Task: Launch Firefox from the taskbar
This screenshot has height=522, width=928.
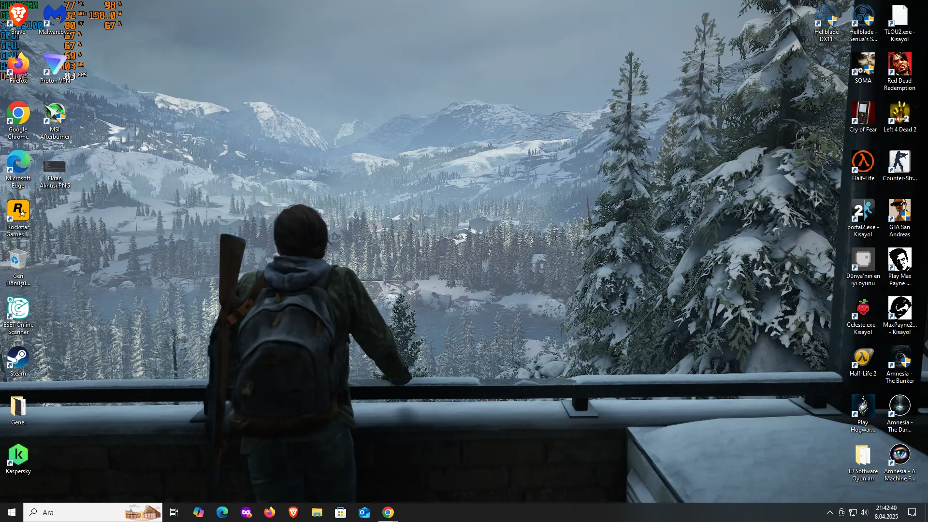Action: tap(269, 512)
